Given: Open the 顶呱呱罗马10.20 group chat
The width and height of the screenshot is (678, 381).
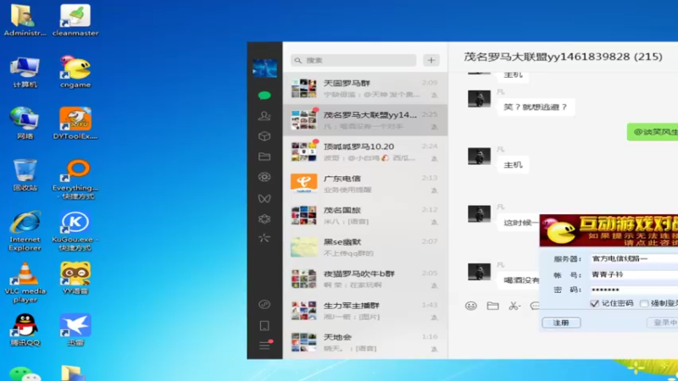Looking at the screenshot, I should point(365,152).
